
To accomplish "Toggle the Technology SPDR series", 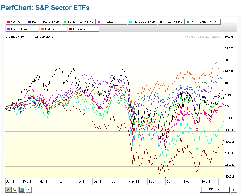I will pyautogui.click(x=78, y=22).
